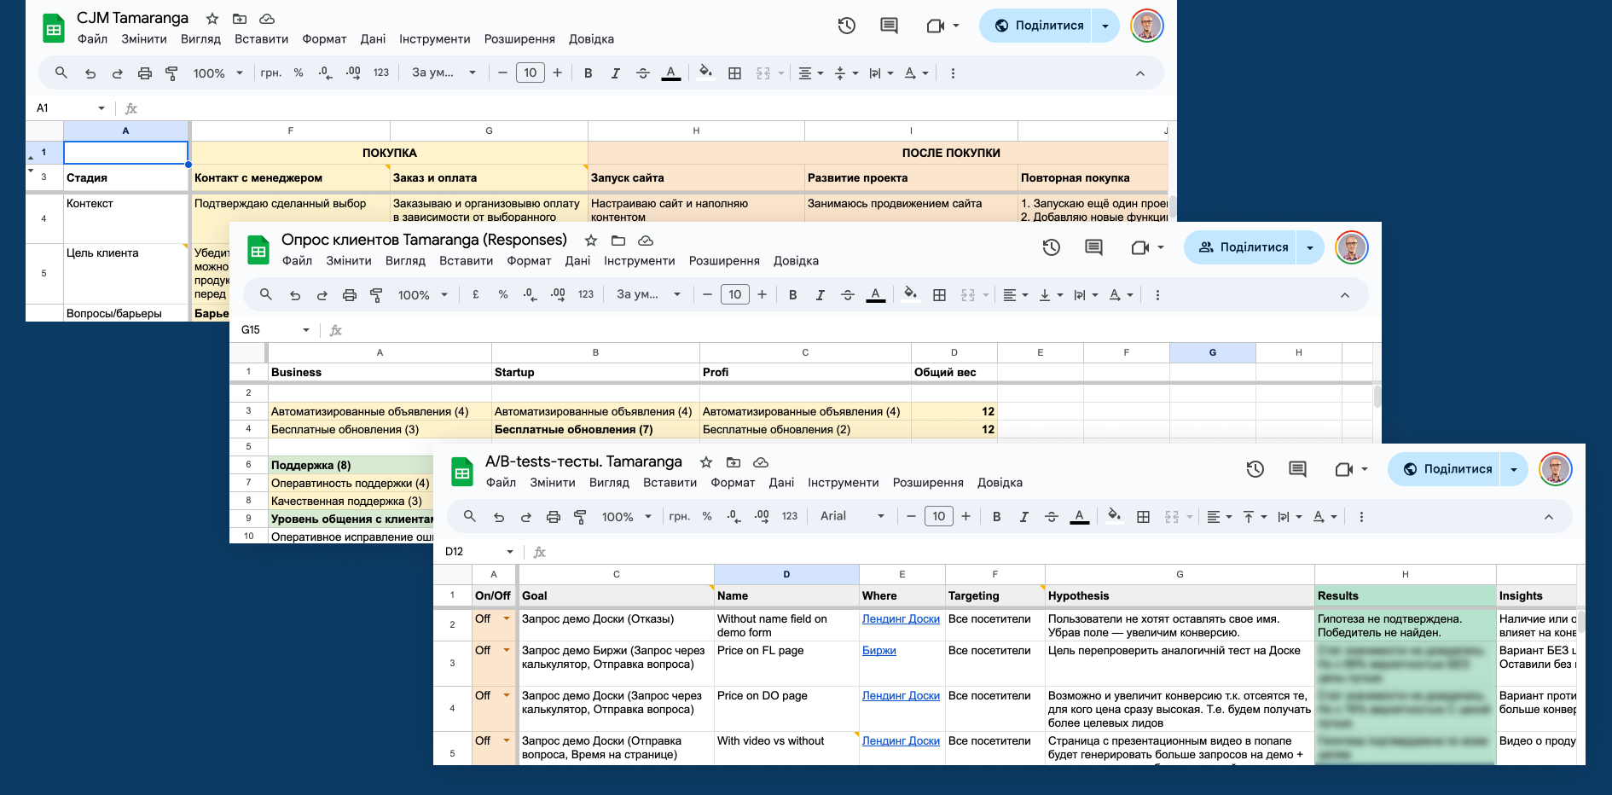The height and width of the screenshot is (795, 1612).
Task: Click borders icon in CJM Tamaranga toolbar
Action: 734,73
